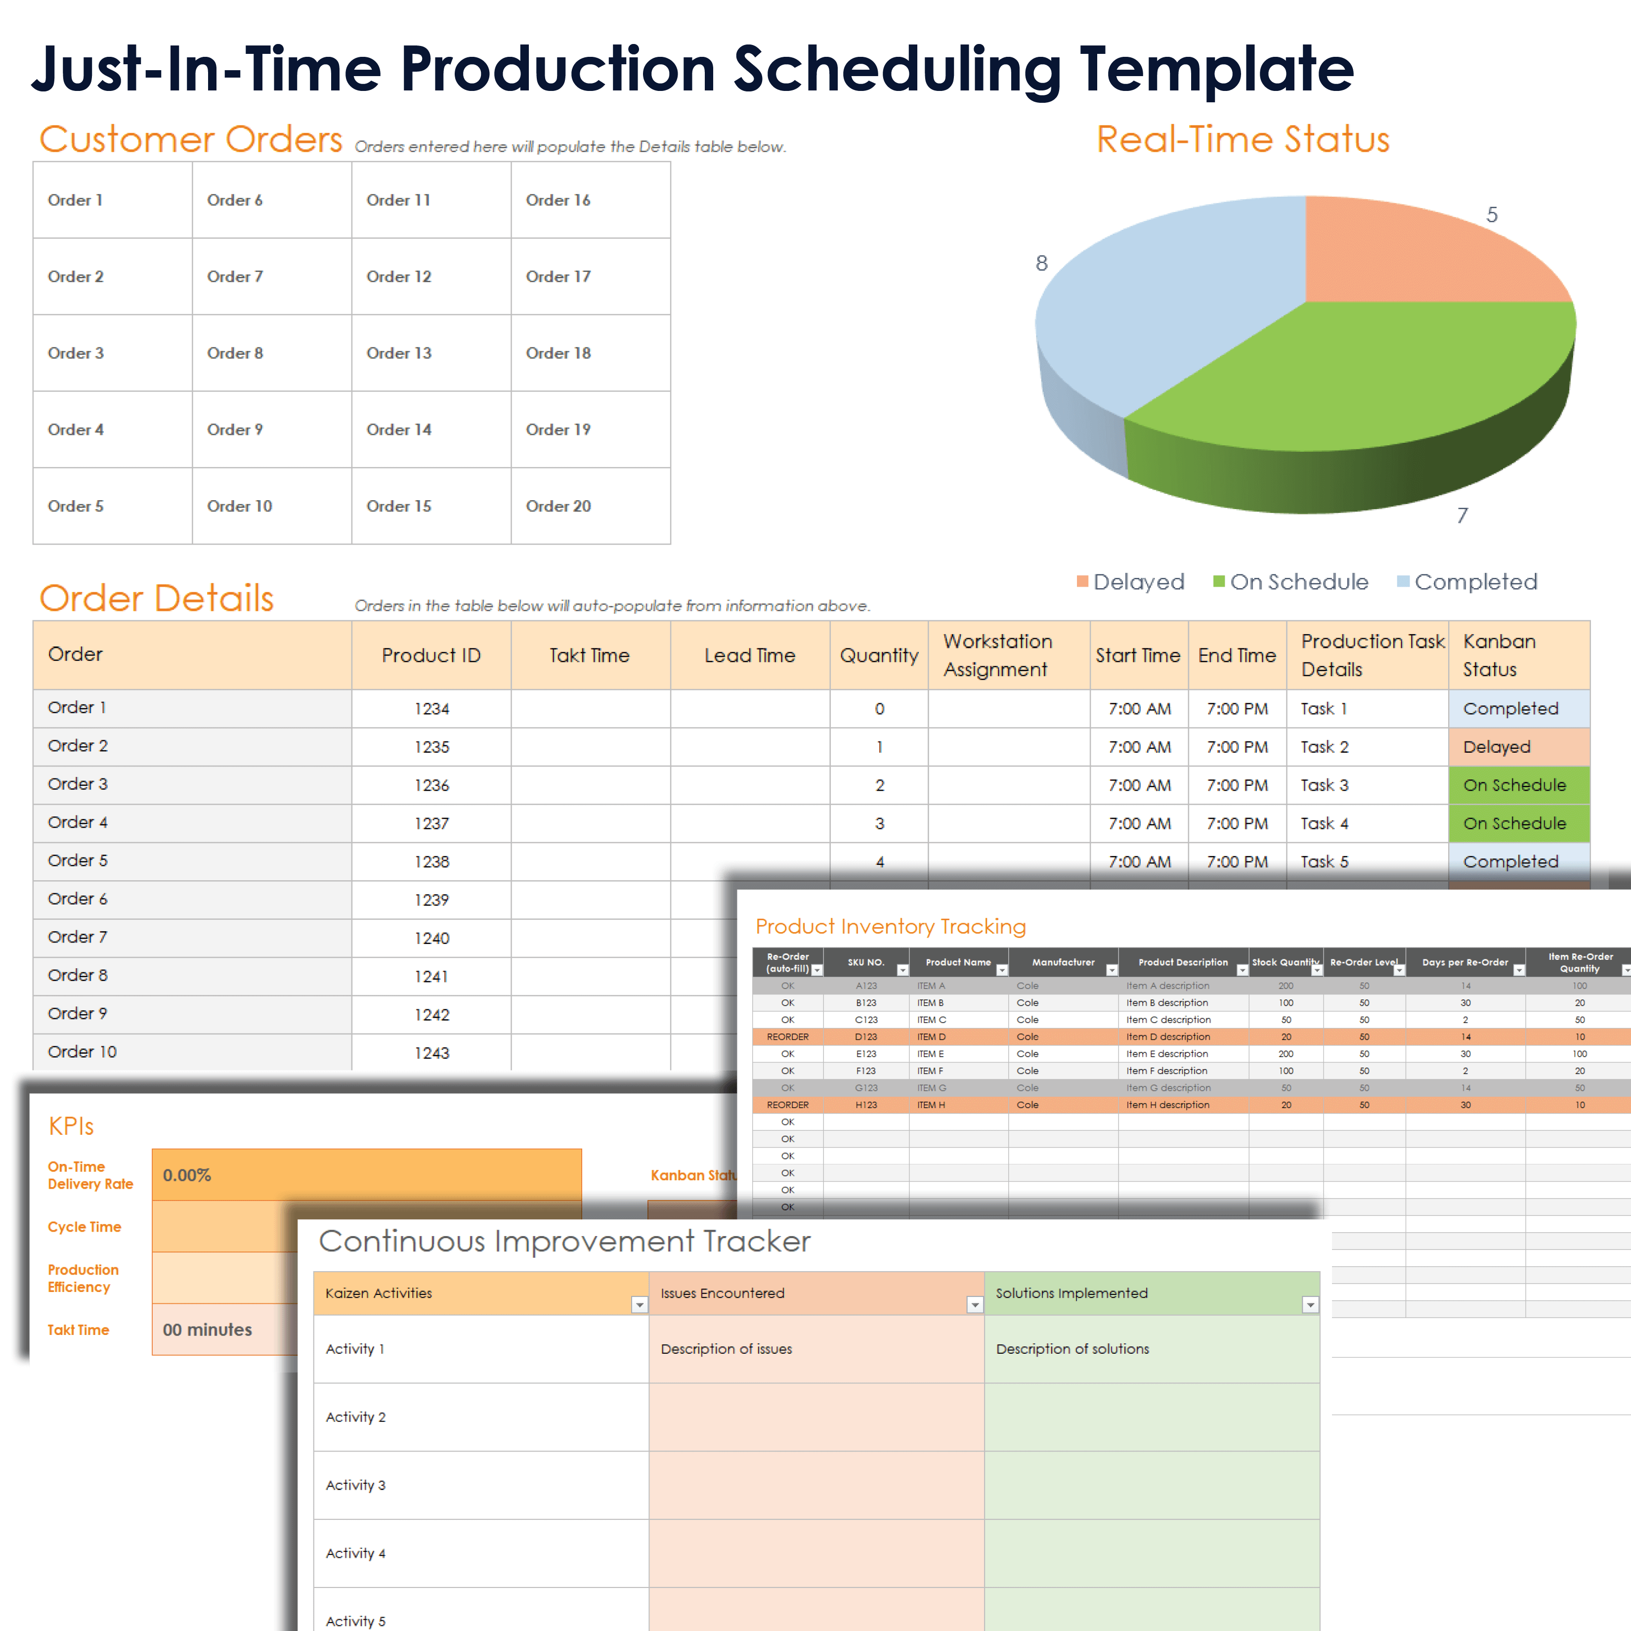Viewport: 1631px width, 1631px height.
Task: Select the Order 8 cell in Customer Orders
Action: 272,353
